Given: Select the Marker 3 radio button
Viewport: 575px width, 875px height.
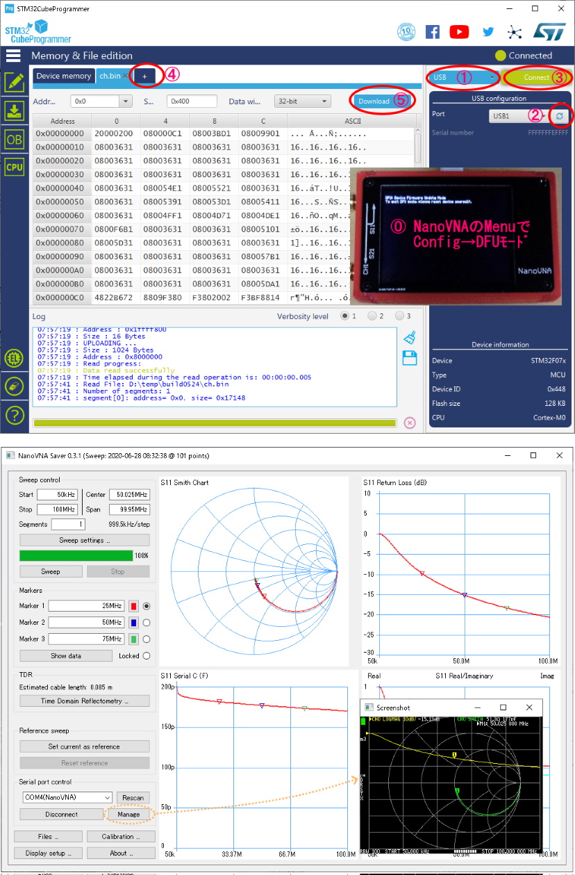Looking at the screenshot, I should 146,639.
